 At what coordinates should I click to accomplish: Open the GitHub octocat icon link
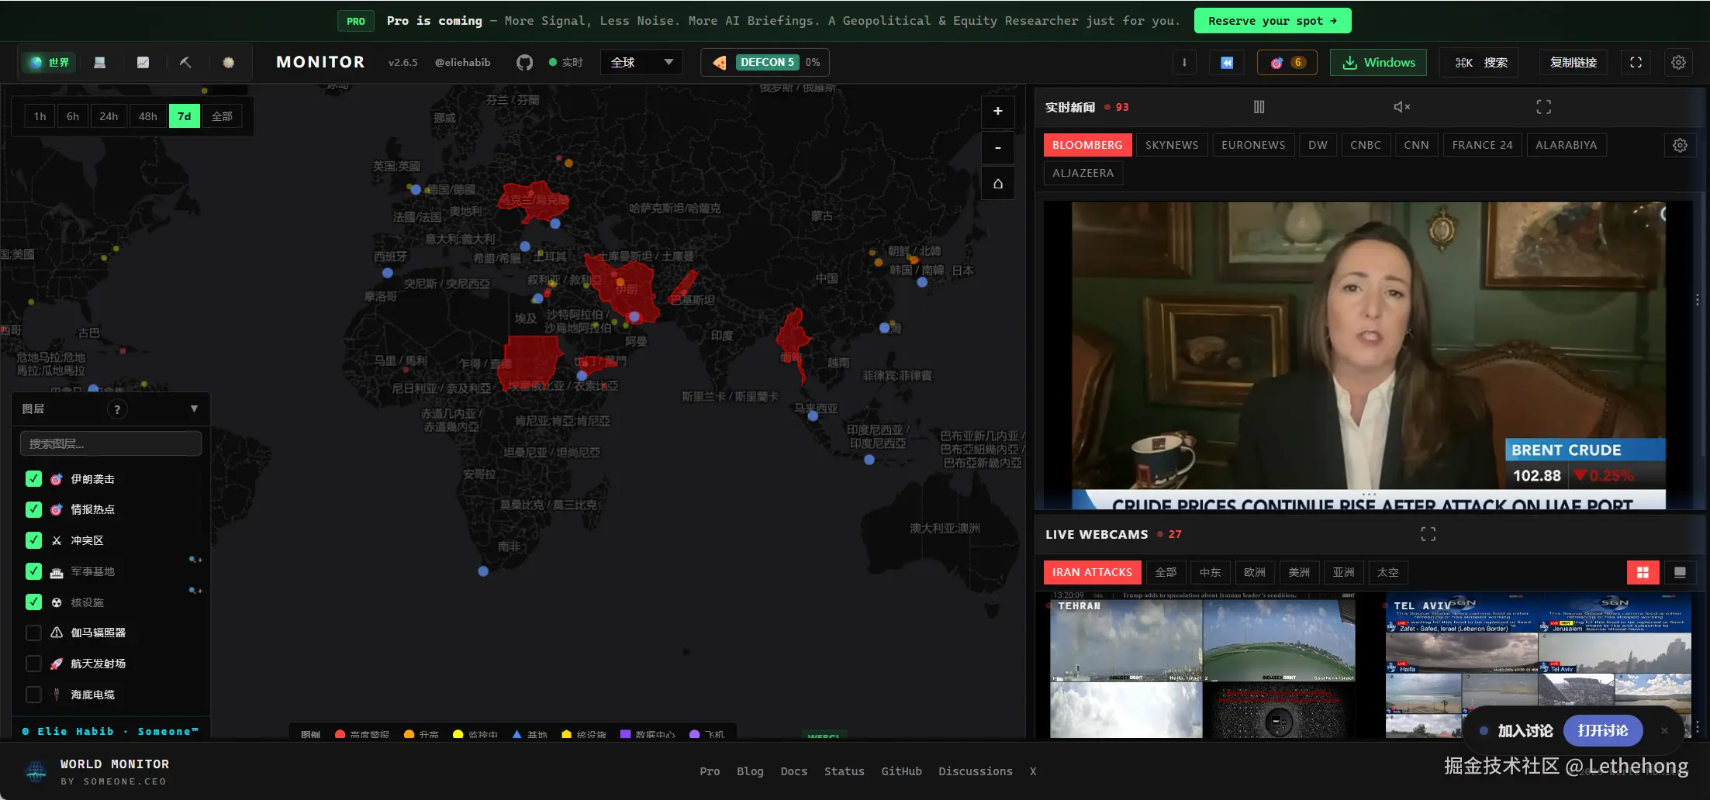click(525, 63)
